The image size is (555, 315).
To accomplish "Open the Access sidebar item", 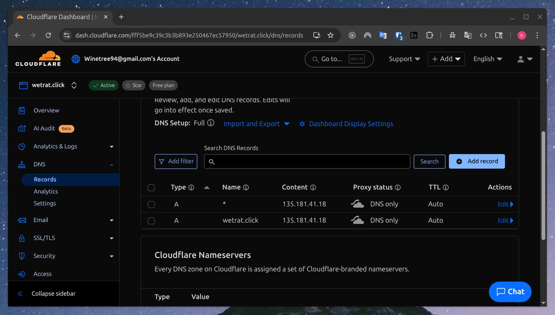I will [x=42, y=274].
